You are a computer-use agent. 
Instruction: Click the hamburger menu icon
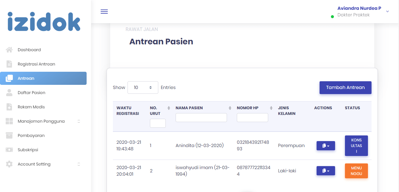tap(104, 12)
